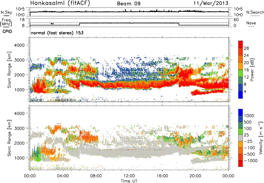The height and width of the screenshot is (183, 264).
Task: Click the dotted N.Search legend line
Action: coord(255,16)
